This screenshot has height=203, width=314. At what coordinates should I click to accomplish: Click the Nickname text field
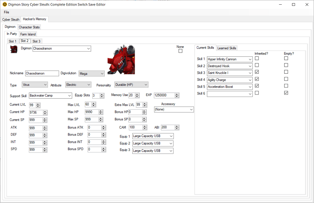[42, 73]
